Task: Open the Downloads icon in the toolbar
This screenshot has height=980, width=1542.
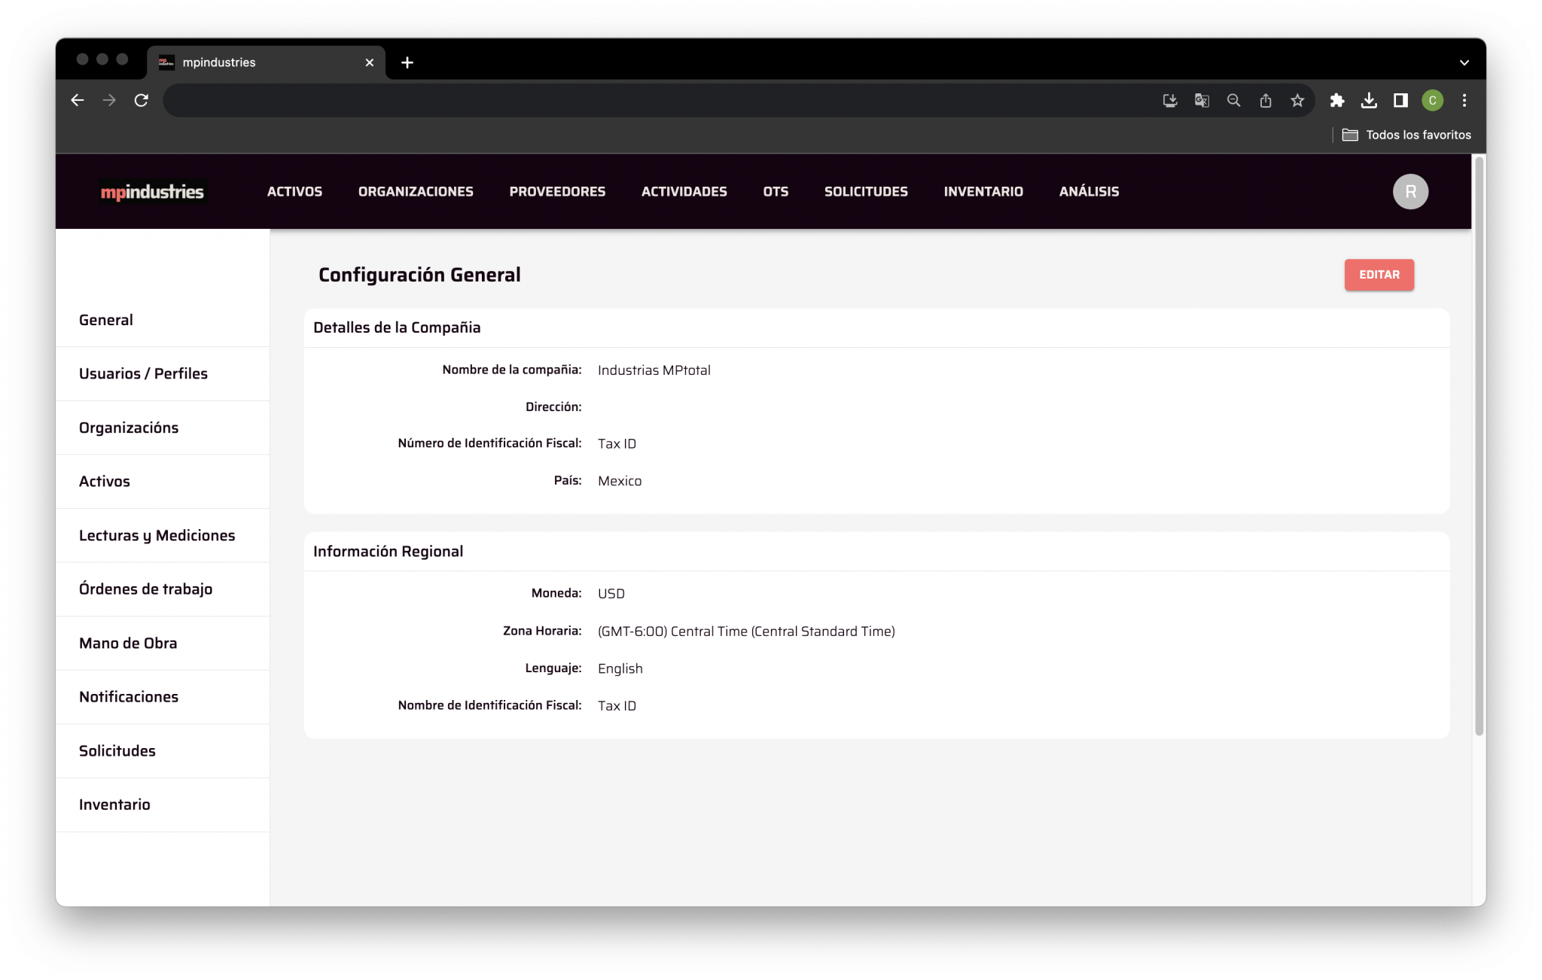Action: click(1370, 100)
